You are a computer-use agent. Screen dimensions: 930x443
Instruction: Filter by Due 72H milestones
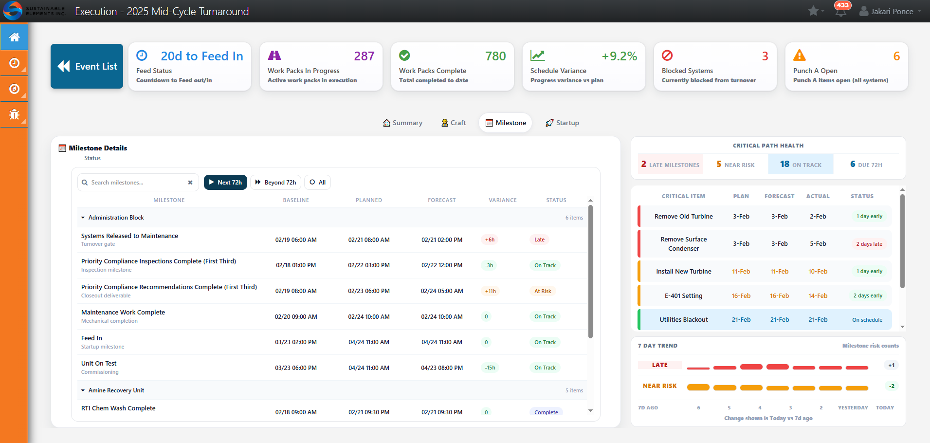(866, 164)
